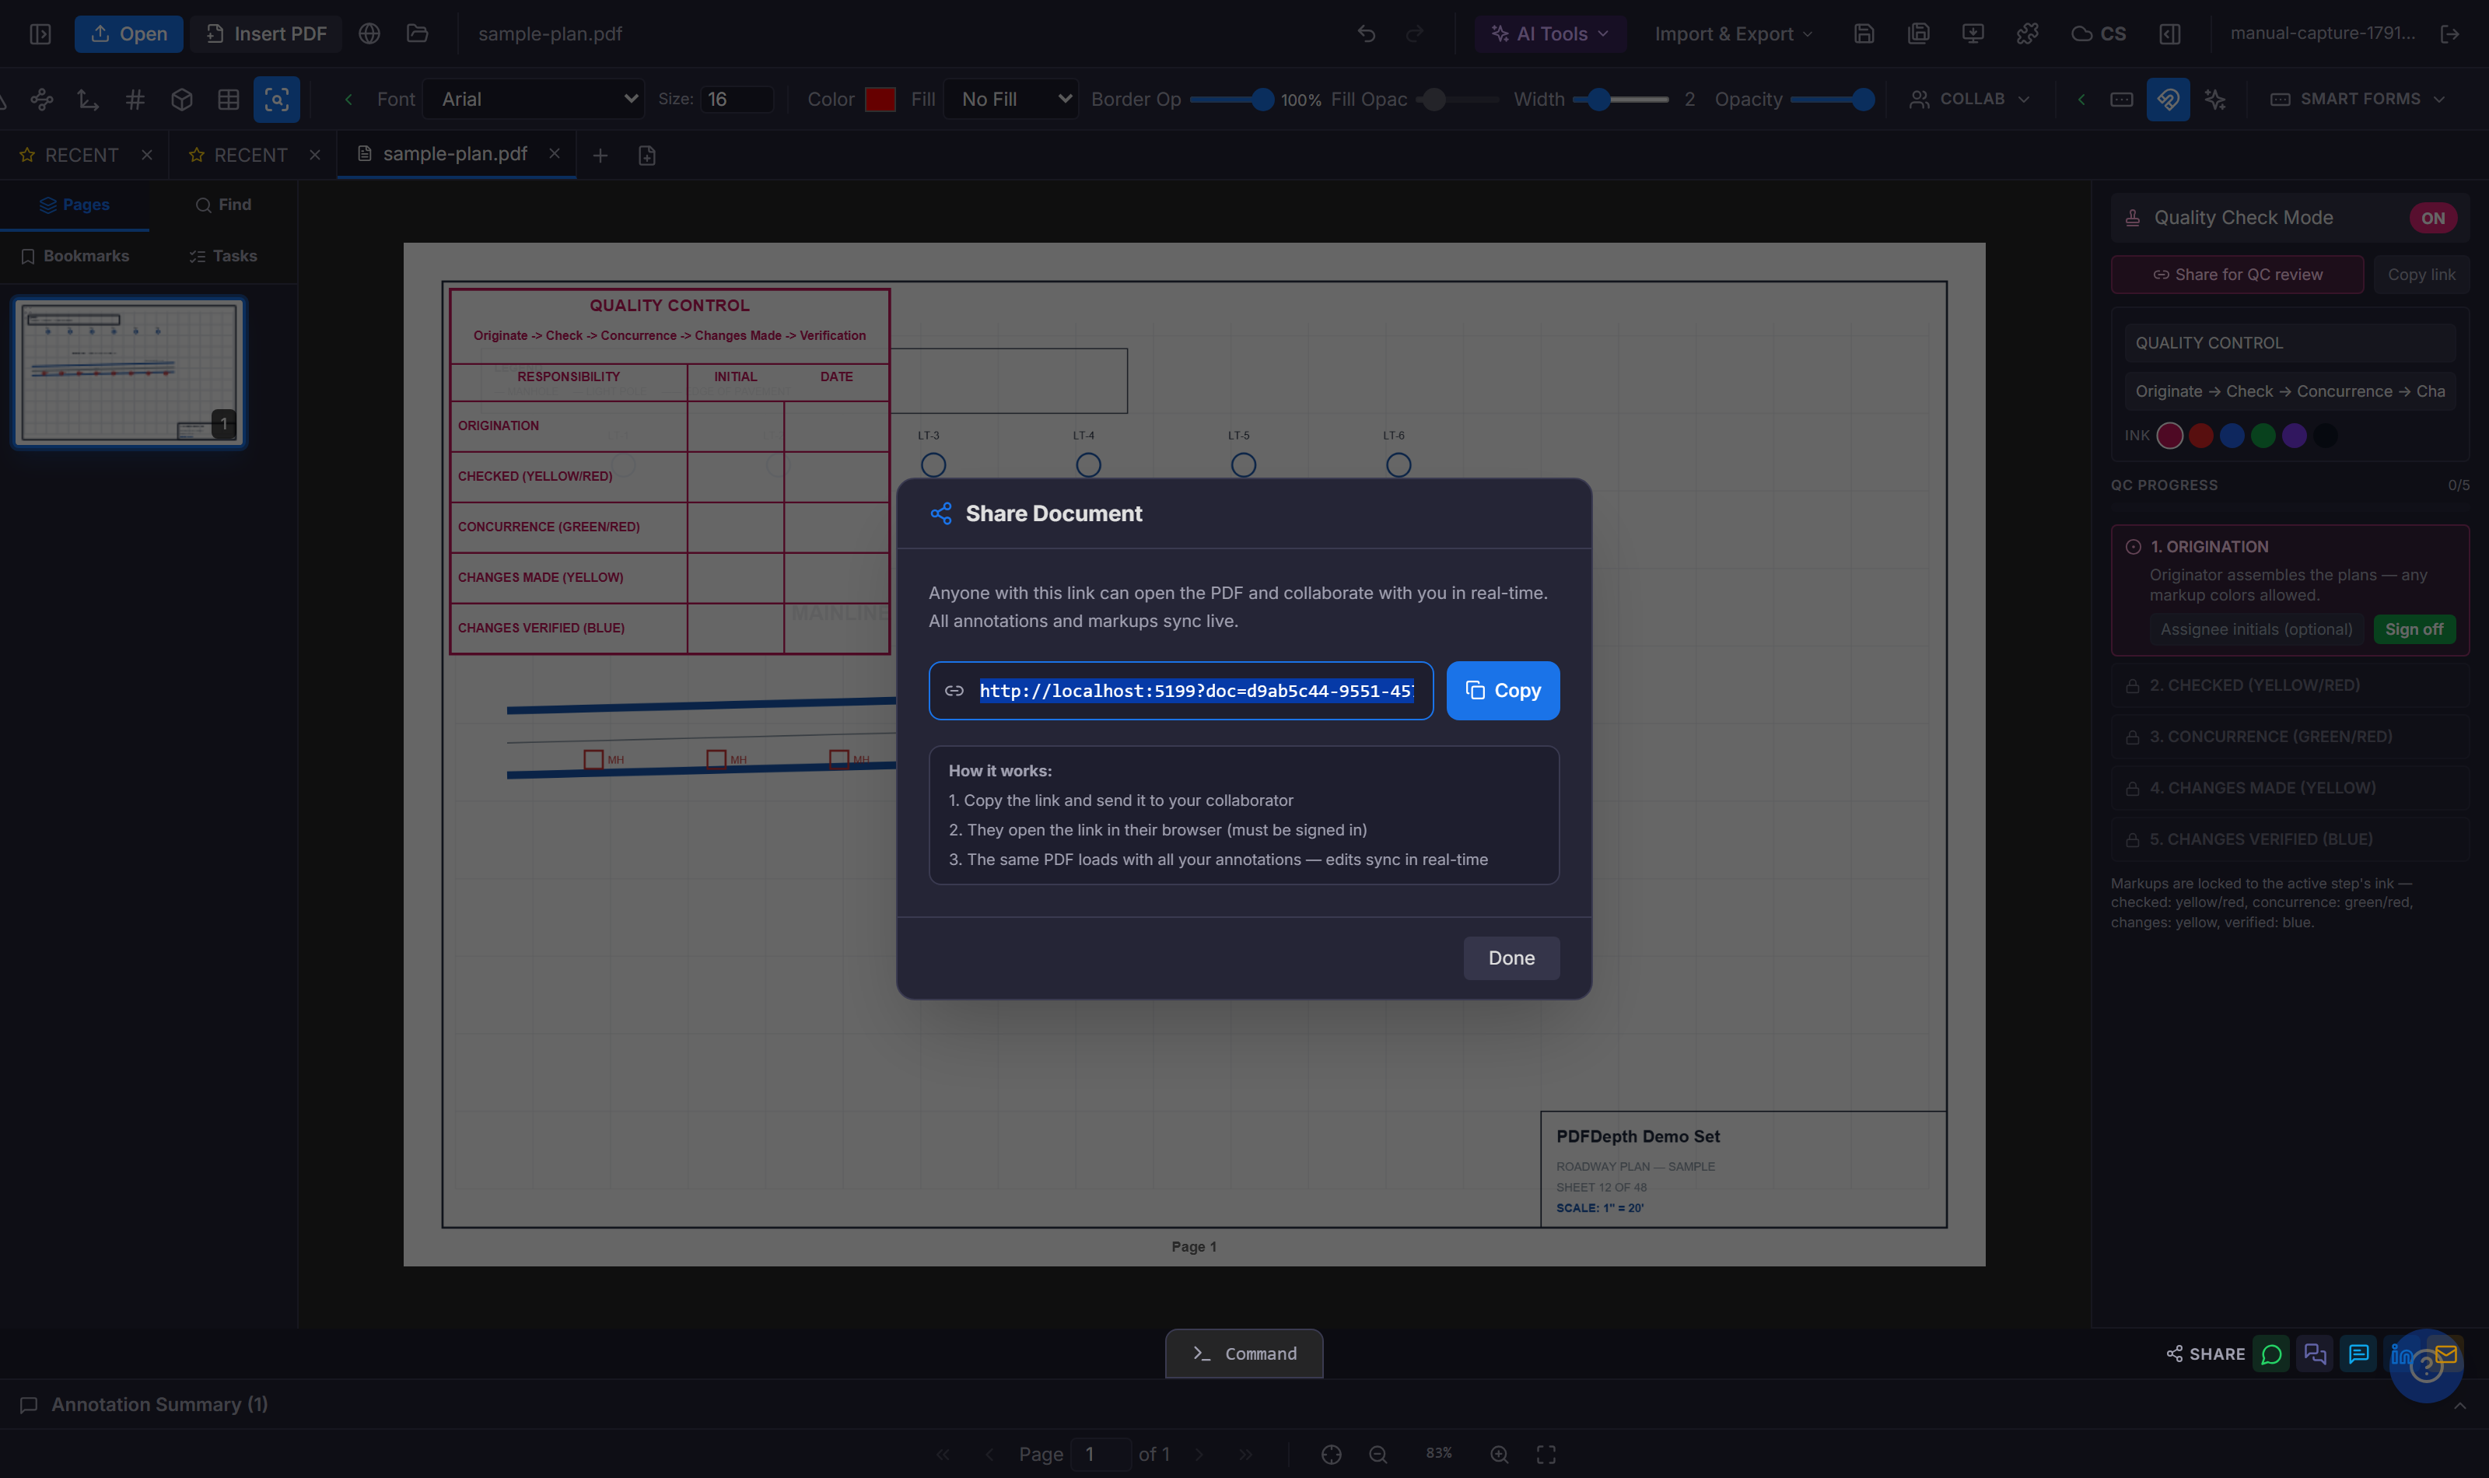Viewport: 2489px width, 1478px height.
Task: Expand the COLLAB dropdown
Action: click(1969, 100)
